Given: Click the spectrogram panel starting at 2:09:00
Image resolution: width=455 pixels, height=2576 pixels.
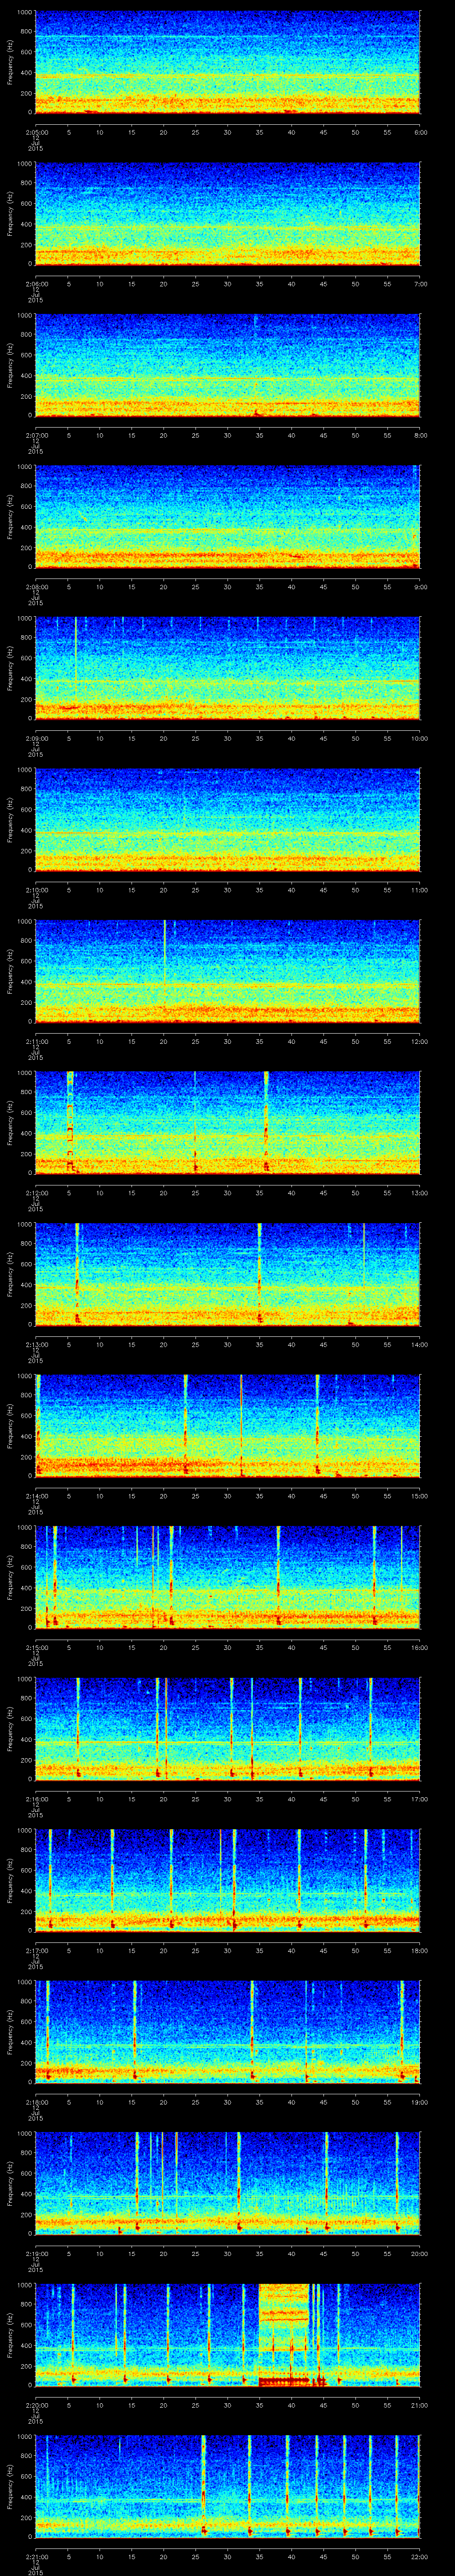Looking at the screenshot, I should (x=227, y=668).
